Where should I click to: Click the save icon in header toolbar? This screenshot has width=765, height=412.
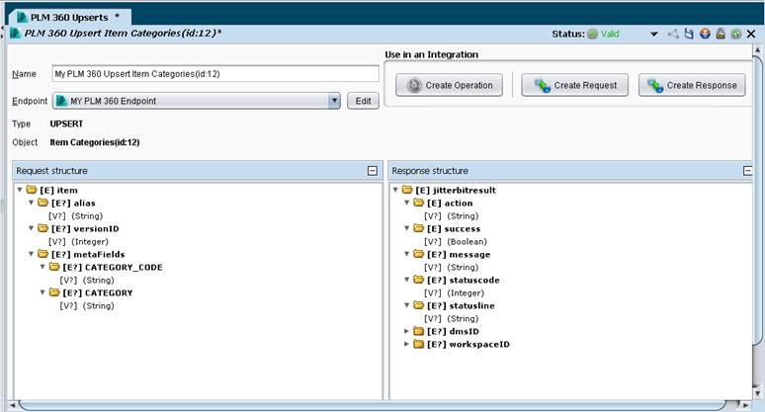[x=689, y=34]
